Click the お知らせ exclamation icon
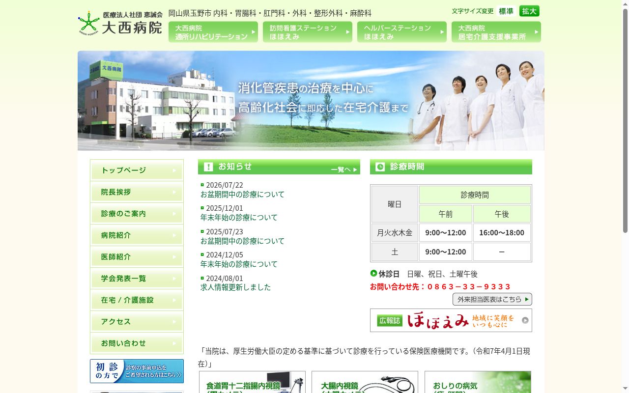629x393 pixels. pos(208,167)
